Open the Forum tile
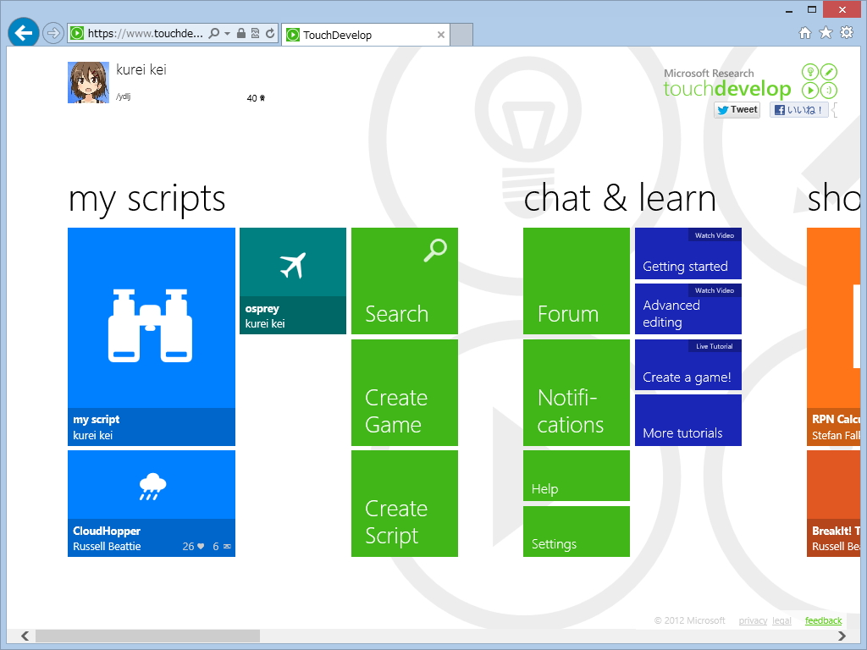This screenshot has height=650, width=867. point(576,281)
